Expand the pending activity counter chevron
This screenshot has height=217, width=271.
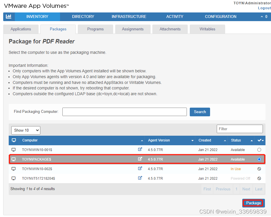262,16
